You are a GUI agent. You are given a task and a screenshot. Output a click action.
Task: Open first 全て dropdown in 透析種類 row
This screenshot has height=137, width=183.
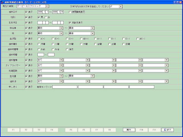[x=61, y=60]
